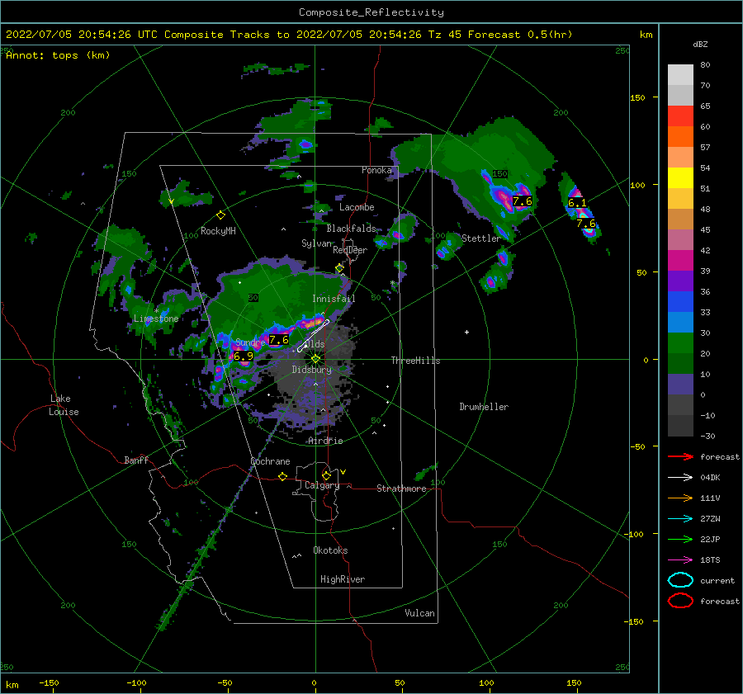This screenshot has width=743, height=694.
Task: Click the Lake Louise label
Action: pyautogui.click(x=64, y=405)
